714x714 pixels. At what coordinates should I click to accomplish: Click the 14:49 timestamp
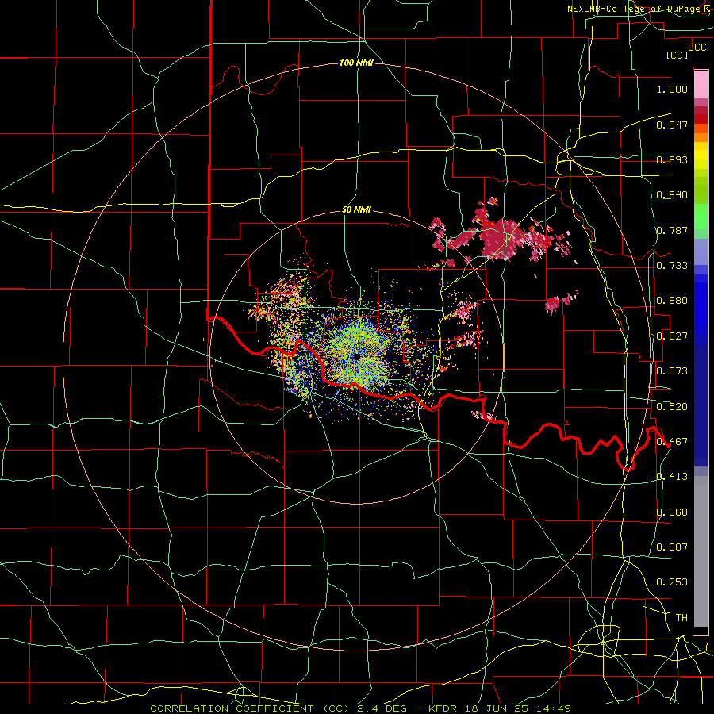[x=555, y=708]
